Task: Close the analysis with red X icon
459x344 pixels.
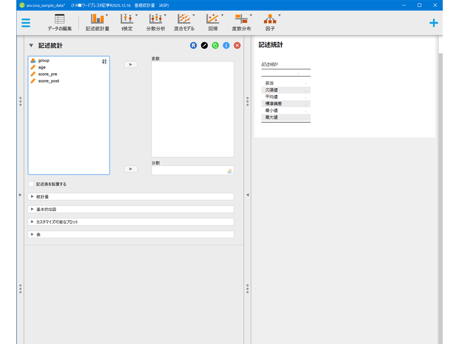Action: tap(237, 45)
